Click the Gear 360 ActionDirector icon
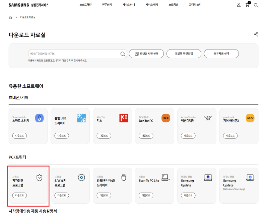The width and height of the screenshot is (268, 217). (207, 118)
